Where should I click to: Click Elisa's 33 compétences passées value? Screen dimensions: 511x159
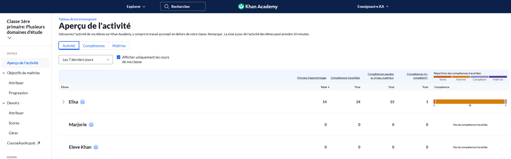(392, 102)
